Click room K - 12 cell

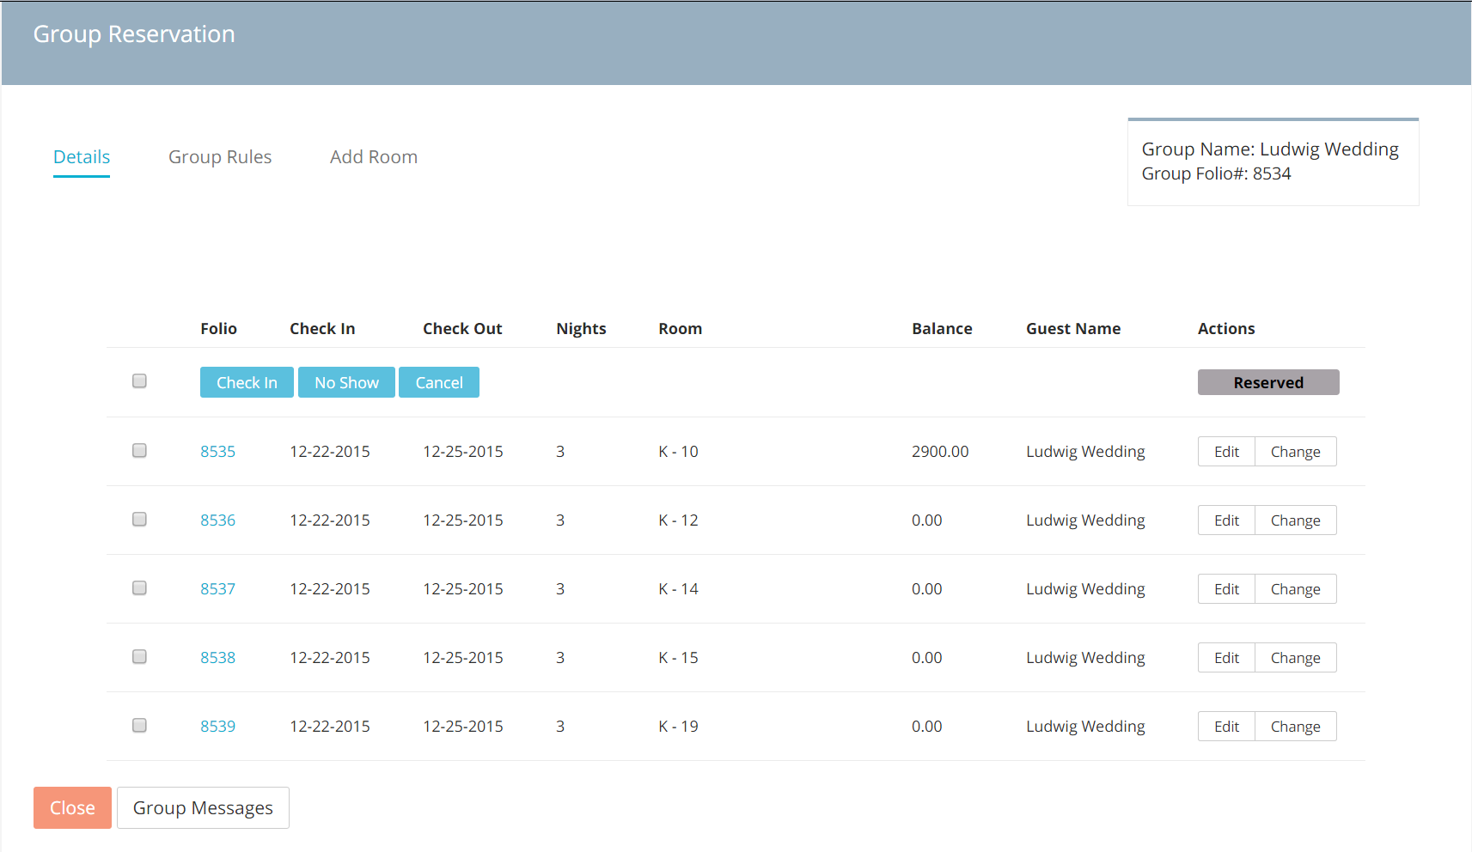tap(678, 520)
